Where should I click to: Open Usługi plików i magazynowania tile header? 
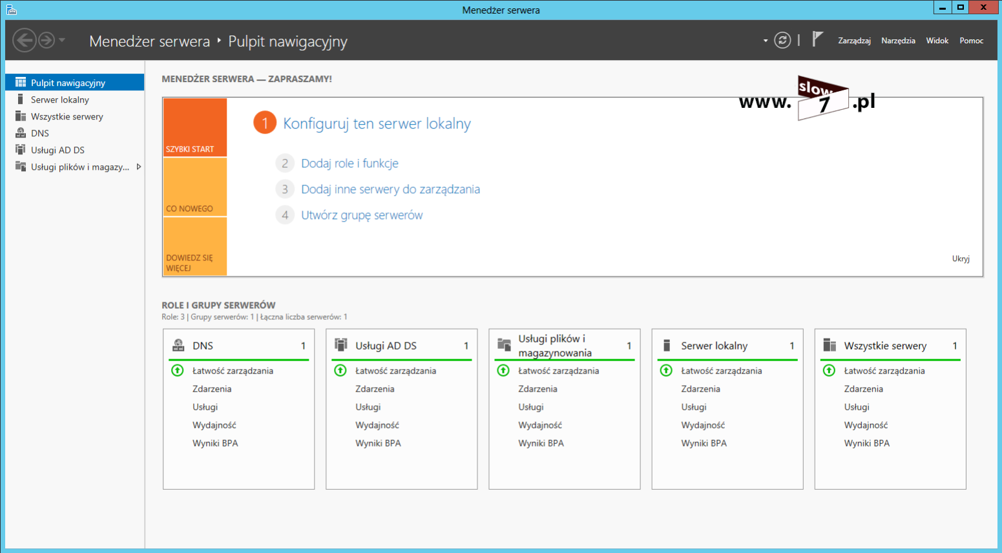pos(564,346)
